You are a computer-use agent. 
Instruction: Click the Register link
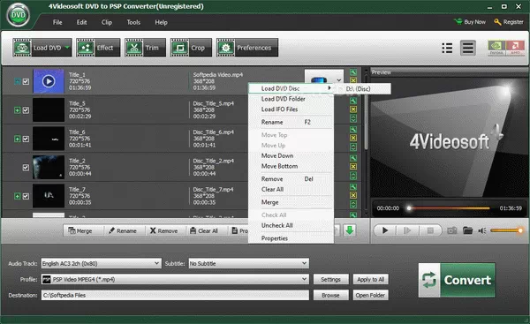pyautogui.click(x=509, y=22)
